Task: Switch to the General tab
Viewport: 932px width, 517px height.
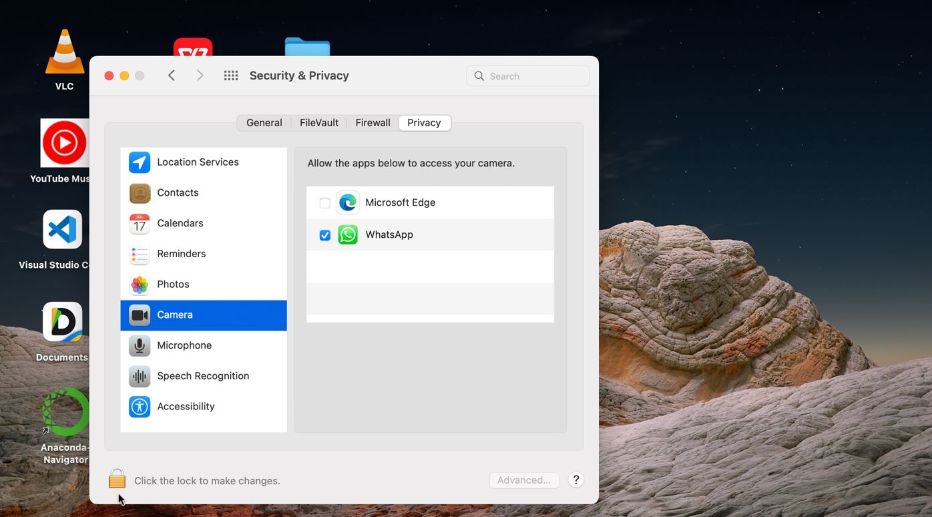Action: point(264,123)
